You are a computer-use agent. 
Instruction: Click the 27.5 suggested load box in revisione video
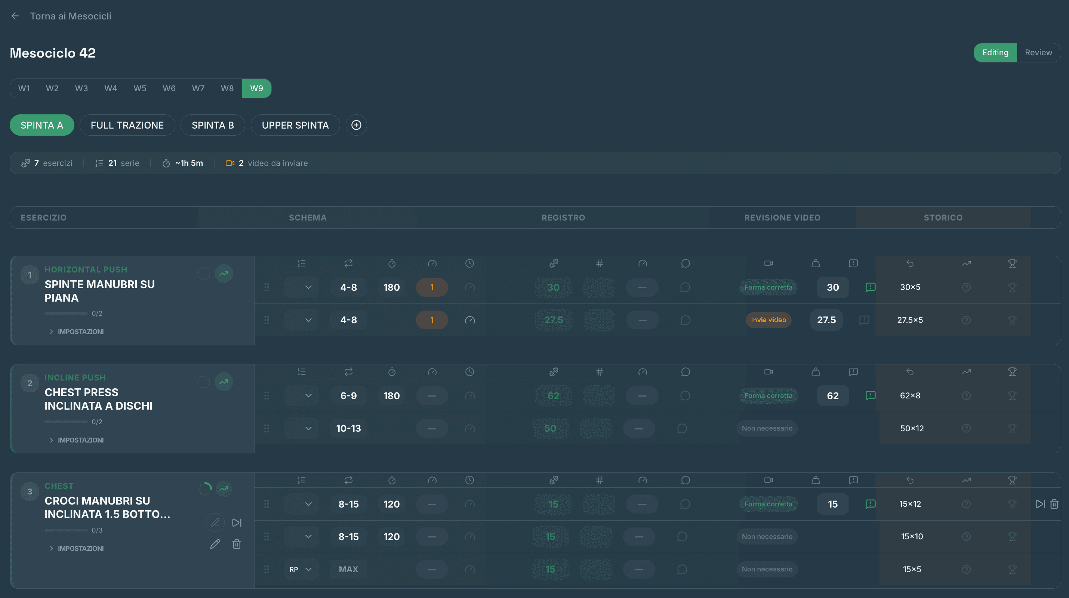826,320
